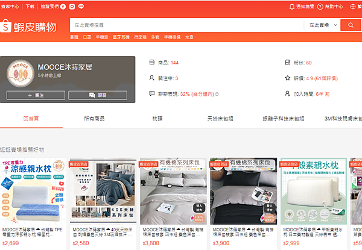This screenshot has height=250, width=362.
Task: Click suggested keyword 藍芽耳機
Action: [121, 37]
